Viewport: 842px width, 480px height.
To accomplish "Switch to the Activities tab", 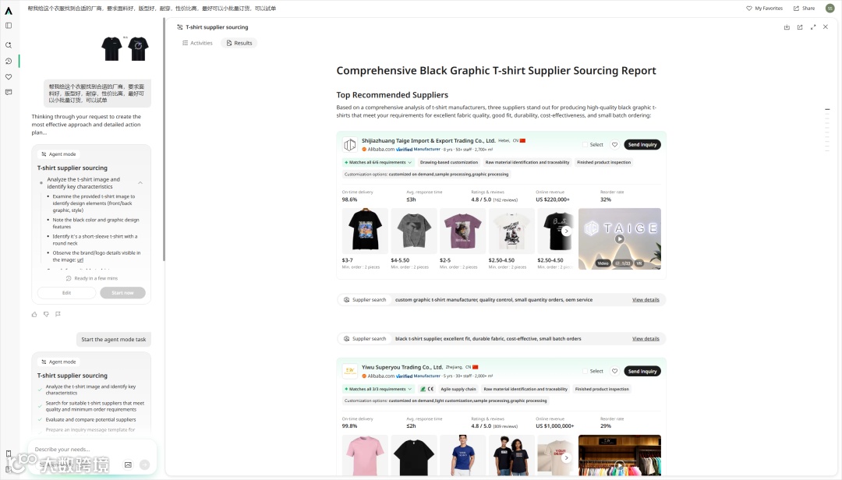I will pos(197,43).
